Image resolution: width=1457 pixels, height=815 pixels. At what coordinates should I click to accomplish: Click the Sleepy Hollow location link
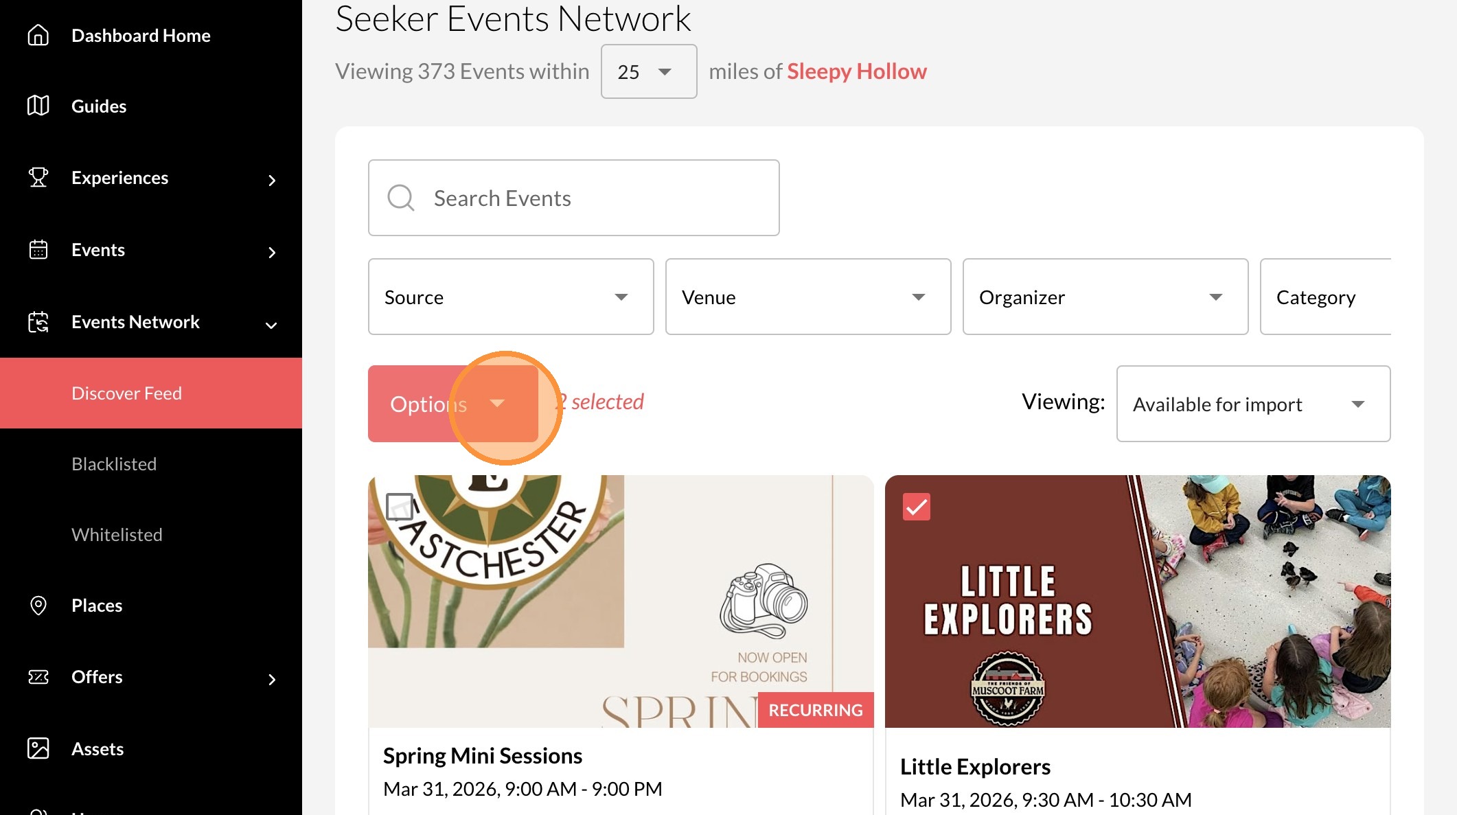tap(856, 71)
